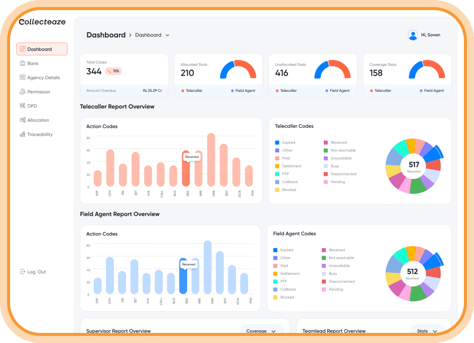The height and width of the screenshot is (343, 474).
Task: Click Expired blue swatch in Telecaller Codes
Action: tap(277, 142)
